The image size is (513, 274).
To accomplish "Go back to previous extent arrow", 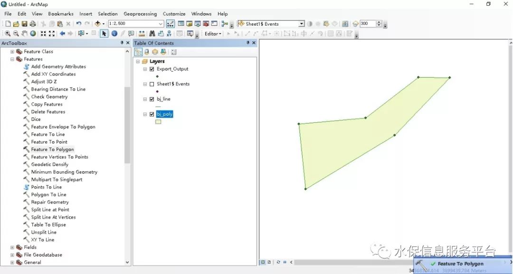I will point(62,34).
